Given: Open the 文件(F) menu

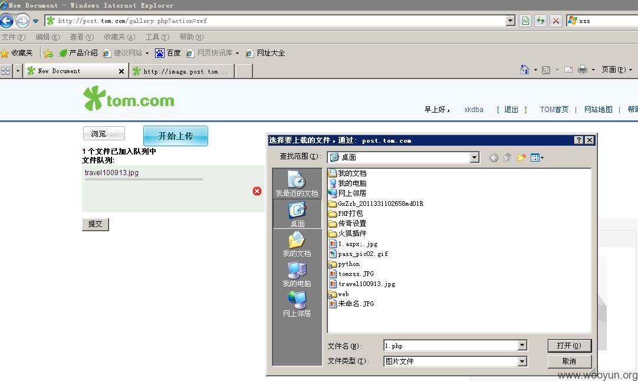Looking at the screenshot, I should point(13,37).
